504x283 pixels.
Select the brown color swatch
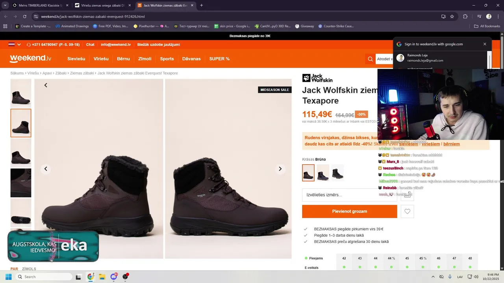tap(308, 173)
